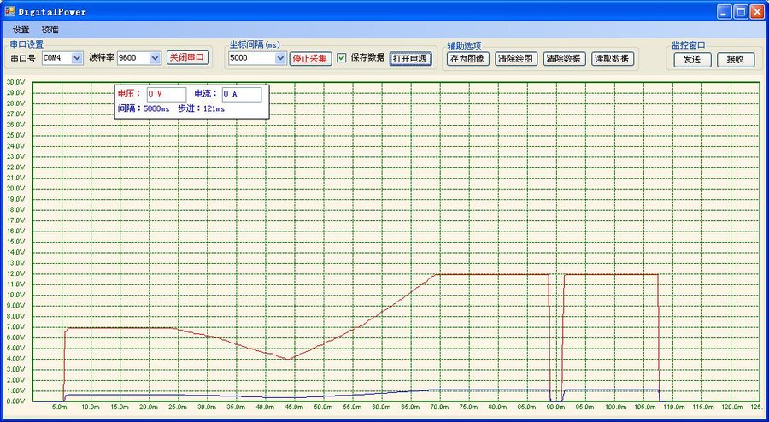This screenshot has width=769, height=422.
Task: Click the 清除数据 button
Action: [x=565, y=59]
